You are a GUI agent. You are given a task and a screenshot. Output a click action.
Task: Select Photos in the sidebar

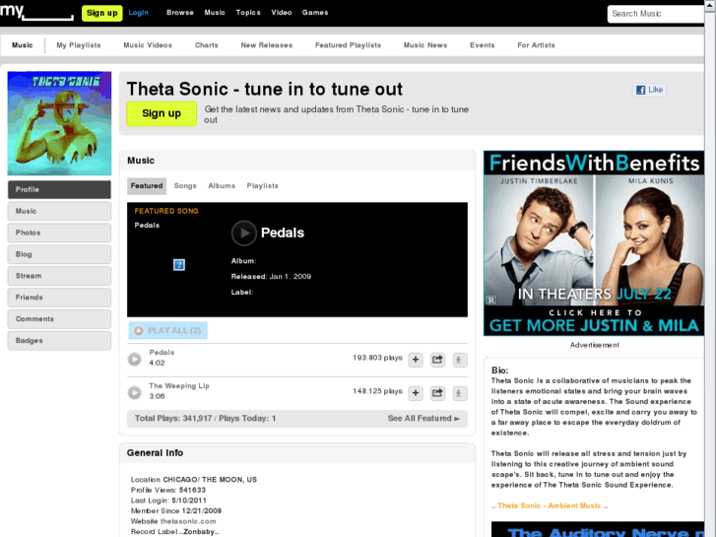[x=59, y=233]
